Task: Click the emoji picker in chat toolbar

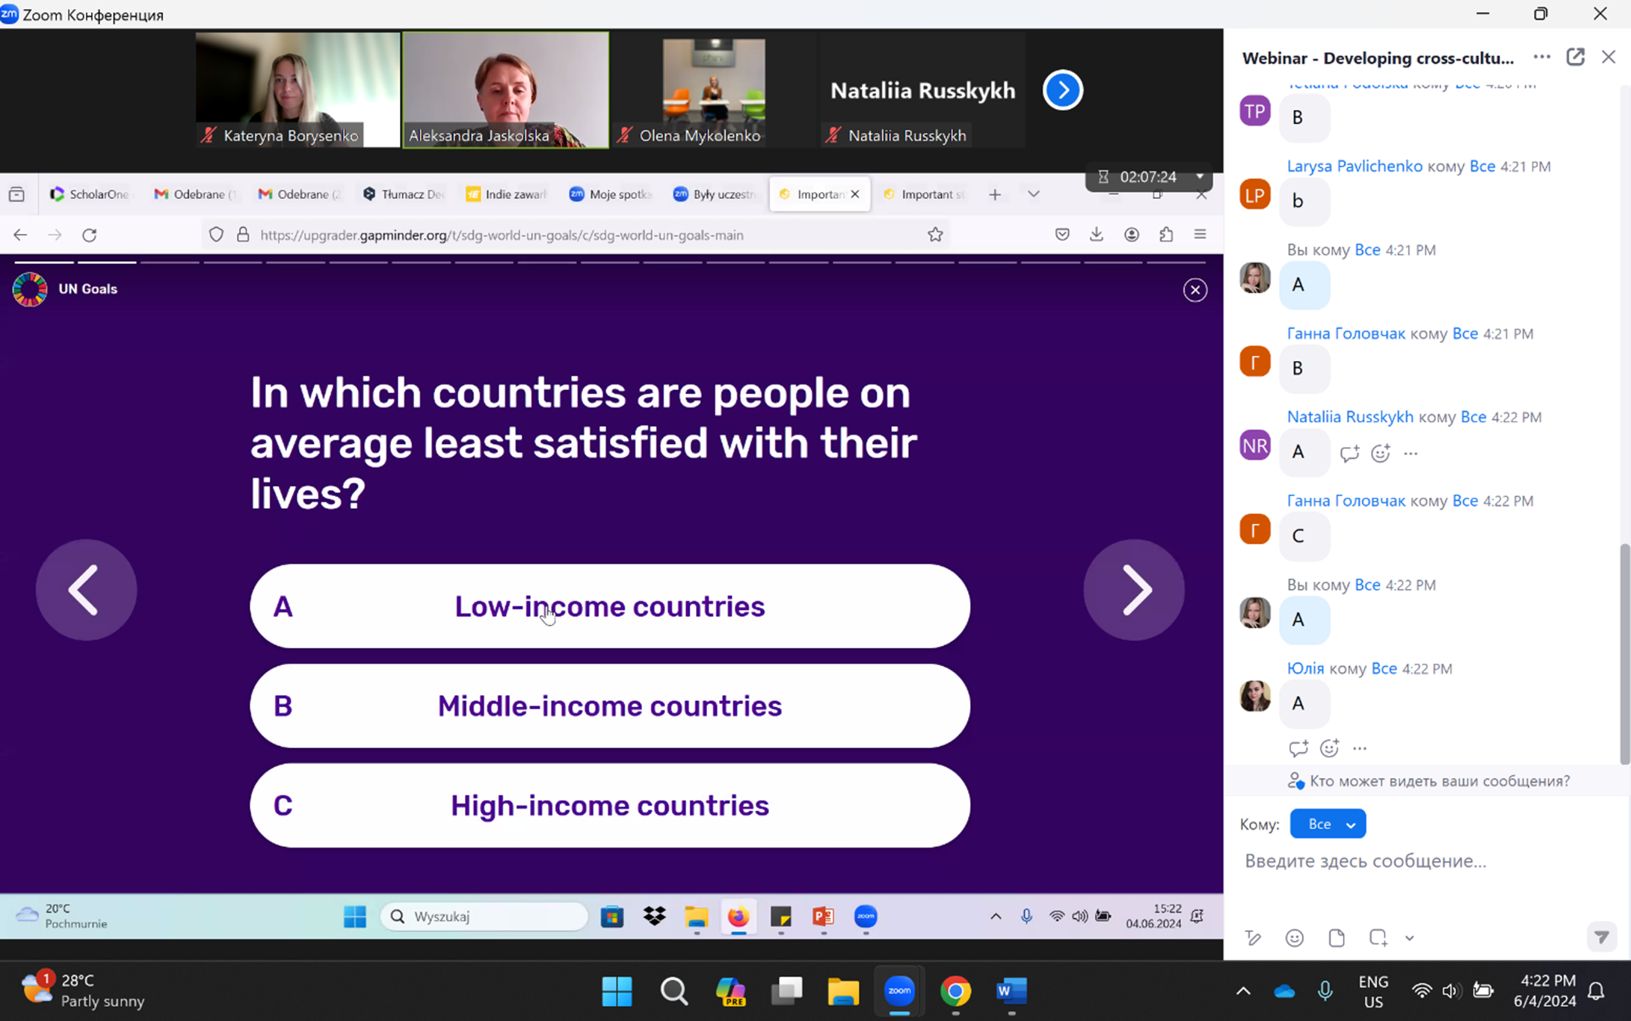Action: pyautogui.click(x=1295, y=938)
